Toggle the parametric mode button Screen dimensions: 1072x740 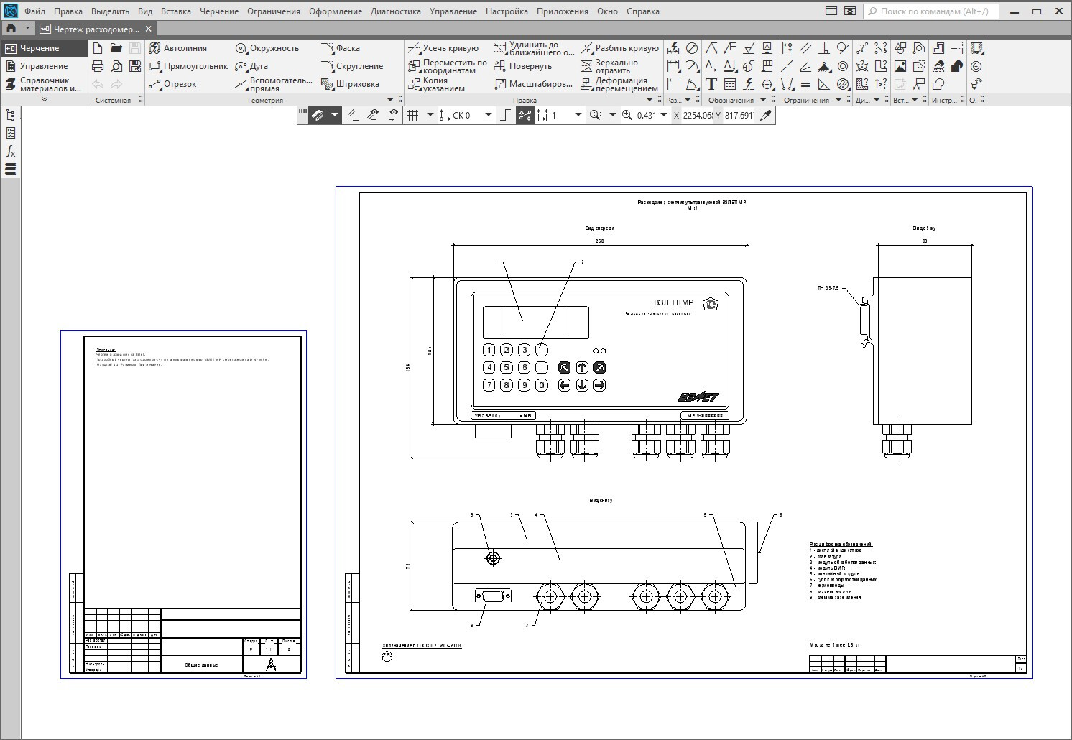(x=525, y=115)
